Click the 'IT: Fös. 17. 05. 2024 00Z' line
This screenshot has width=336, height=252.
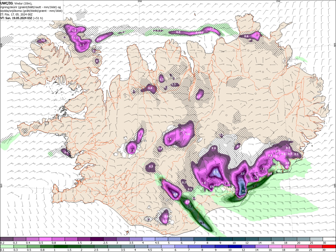[x=16, y=14]
